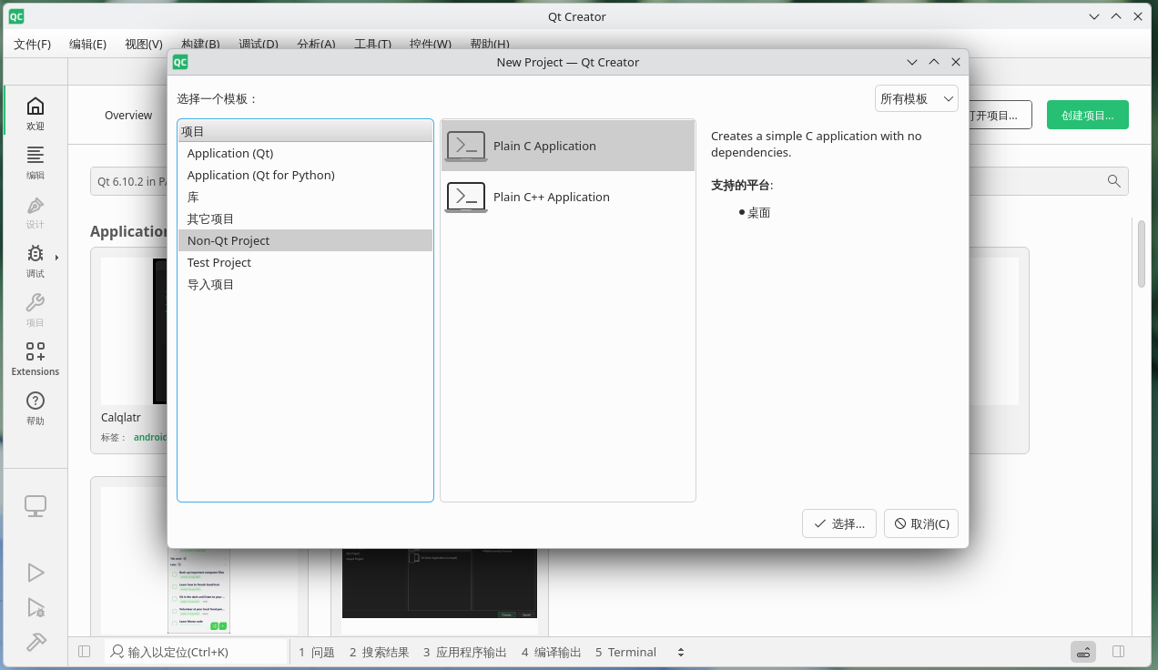Toggle right sidebar icon in status bar
Screen dimensions: 1158x670
click(x=1119, y=652)
